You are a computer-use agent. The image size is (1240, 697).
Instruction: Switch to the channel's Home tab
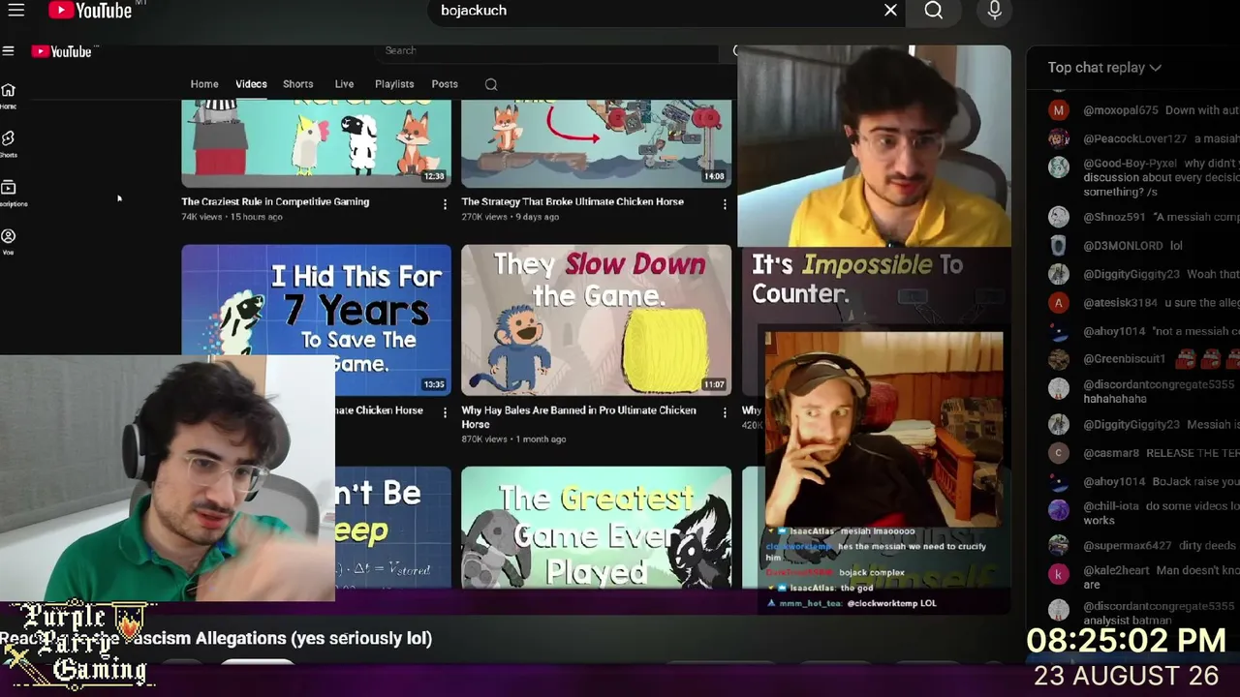204,84
